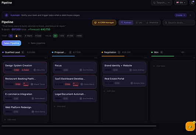Filter deals by Hot temperature

[18, 36]
